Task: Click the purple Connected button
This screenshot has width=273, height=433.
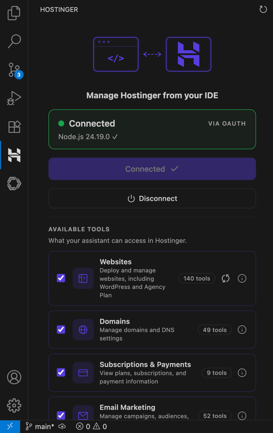Action: pos(152,169)
